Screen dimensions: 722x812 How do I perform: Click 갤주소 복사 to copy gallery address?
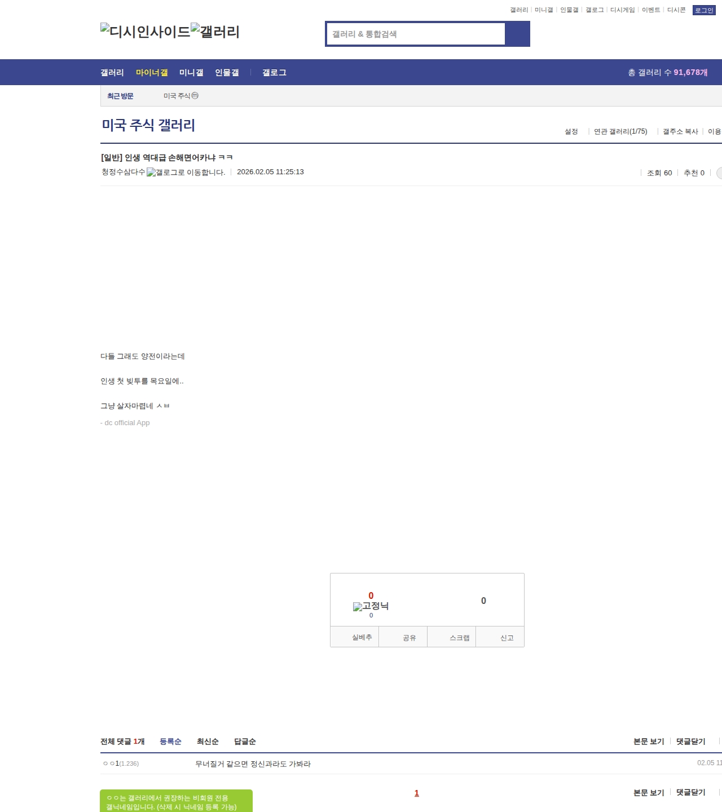[x=680, y=131]
